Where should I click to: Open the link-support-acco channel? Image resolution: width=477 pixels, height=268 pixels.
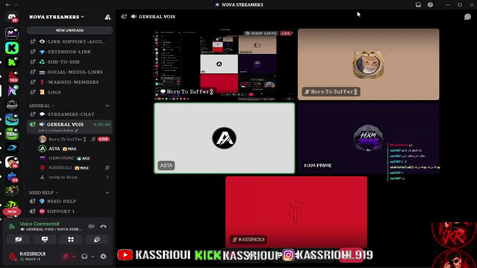(70, 42)
